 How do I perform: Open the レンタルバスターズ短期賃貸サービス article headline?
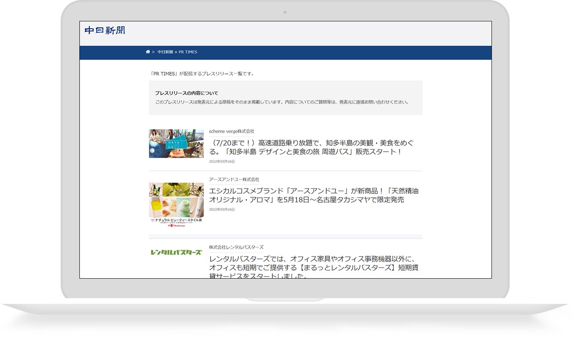(x=314, y=267)
